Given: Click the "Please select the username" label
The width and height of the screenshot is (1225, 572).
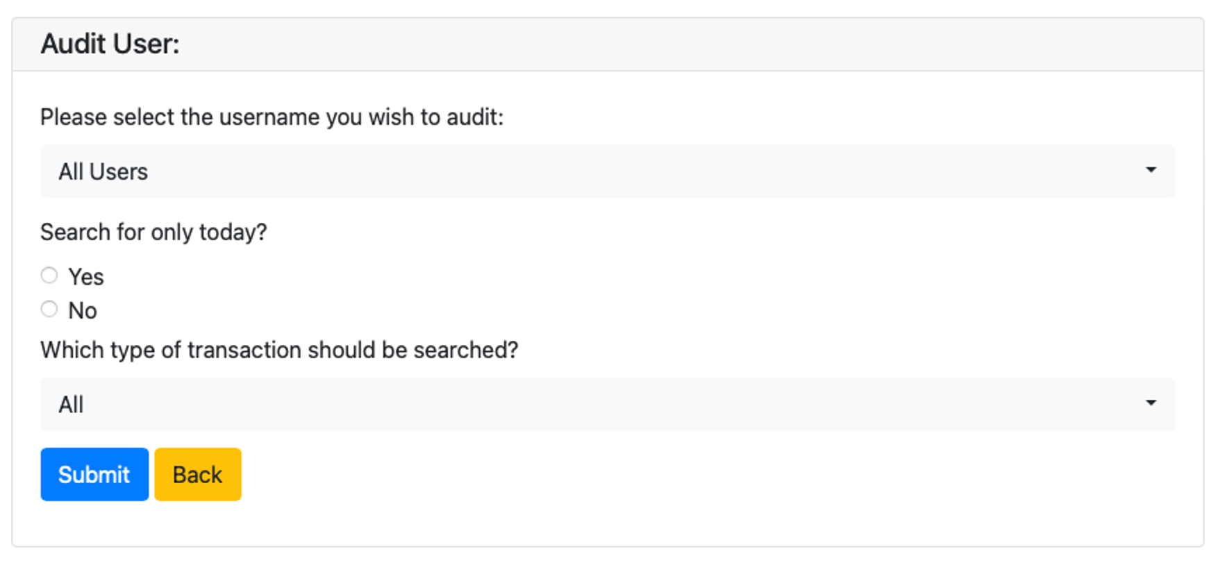Looking at the screenshot, I should 272,117.
